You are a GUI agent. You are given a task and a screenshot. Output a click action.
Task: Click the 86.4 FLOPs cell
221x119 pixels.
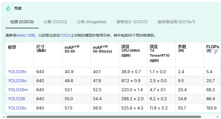pyautogui.click(x=212, y=99)
